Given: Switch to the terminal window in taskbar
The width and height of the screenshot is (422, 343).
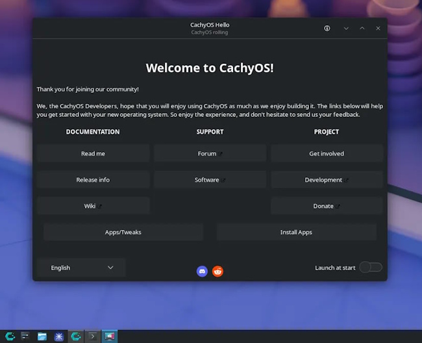Looking at the screenshot, I should 93,337.
